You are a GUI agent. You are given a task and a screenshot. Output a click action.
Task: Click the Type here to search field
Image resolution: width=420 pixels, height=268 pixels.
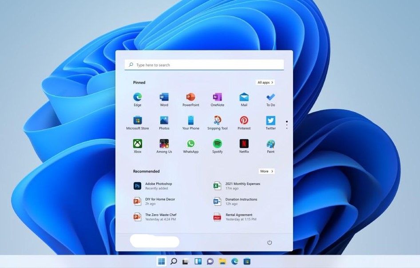pos(204,65)
